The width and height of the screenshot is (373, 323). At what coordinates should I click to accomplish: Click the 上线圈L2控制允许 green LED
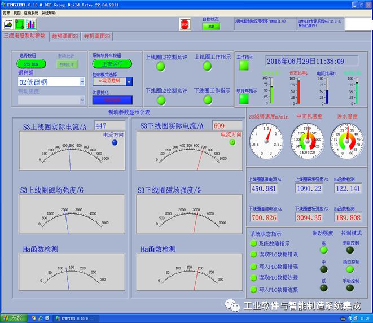coord(161,67)
